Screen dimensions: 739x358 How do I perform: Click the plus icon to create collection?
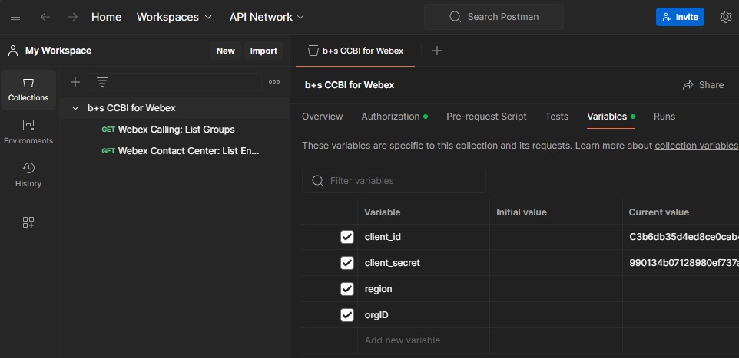click(75, 82)
